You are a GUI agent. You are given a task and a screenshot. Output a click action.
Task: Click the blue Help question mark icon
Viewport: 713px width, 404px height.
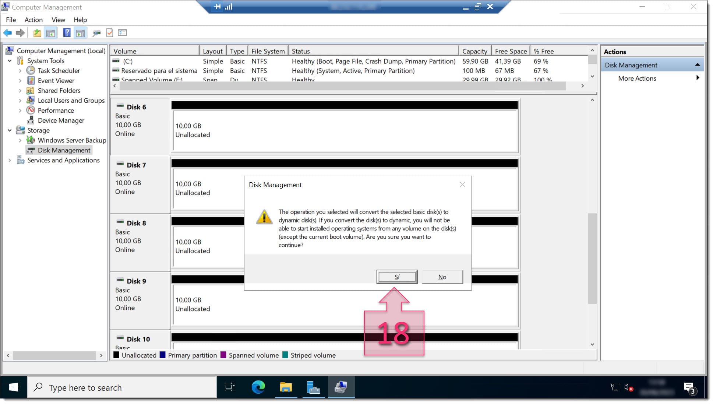67,33
